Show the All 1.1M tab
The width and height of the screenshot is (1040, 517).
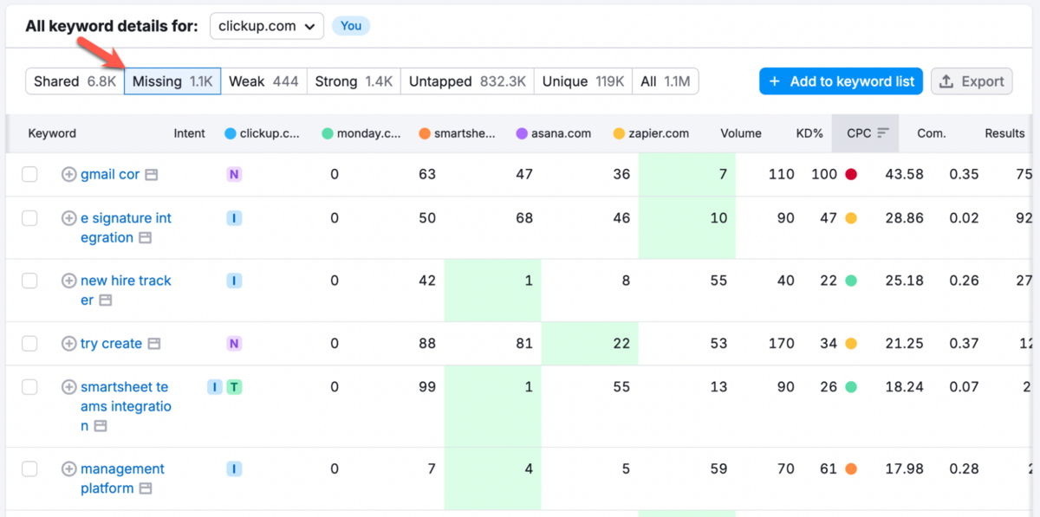(666, 81)
